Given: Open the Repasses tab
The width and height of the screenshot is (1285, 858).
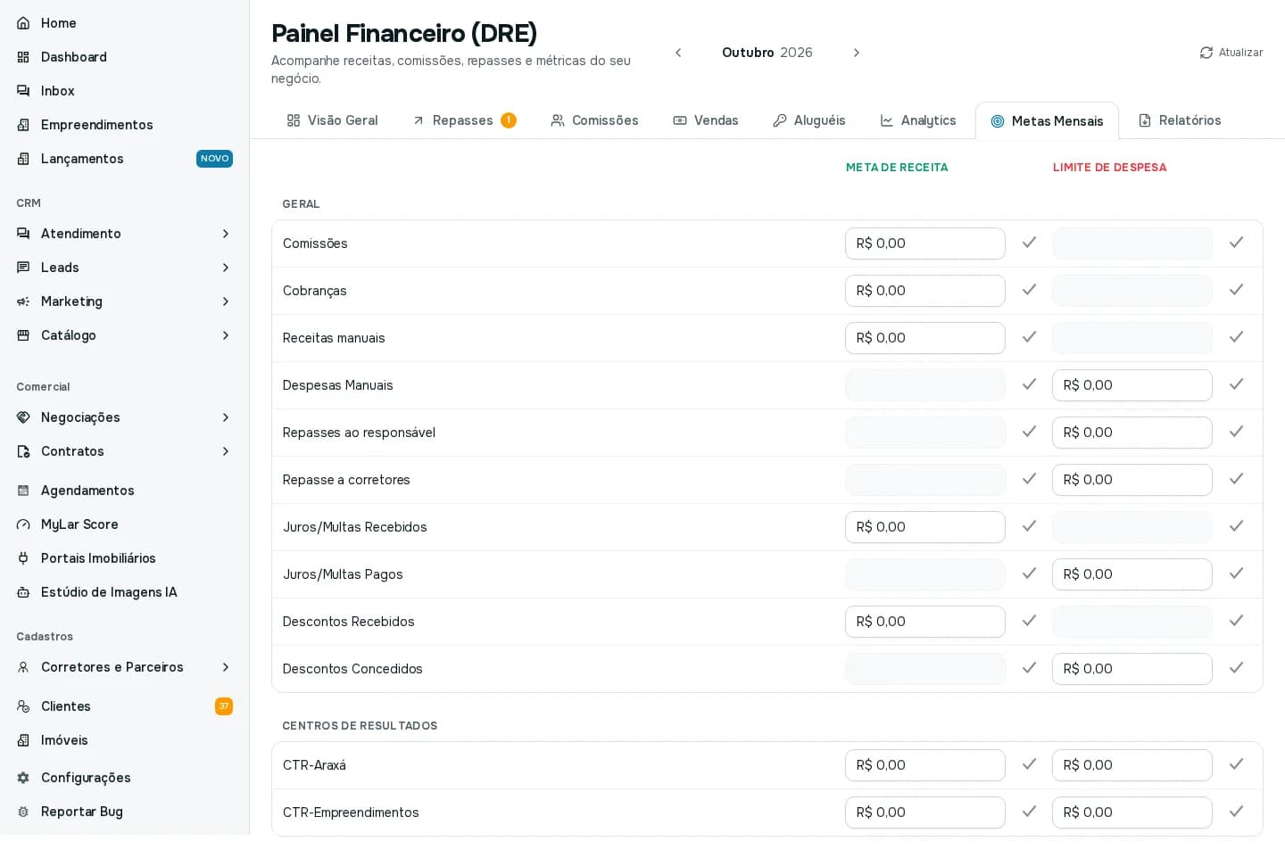Looking at the screenshot, I should 464,120.
